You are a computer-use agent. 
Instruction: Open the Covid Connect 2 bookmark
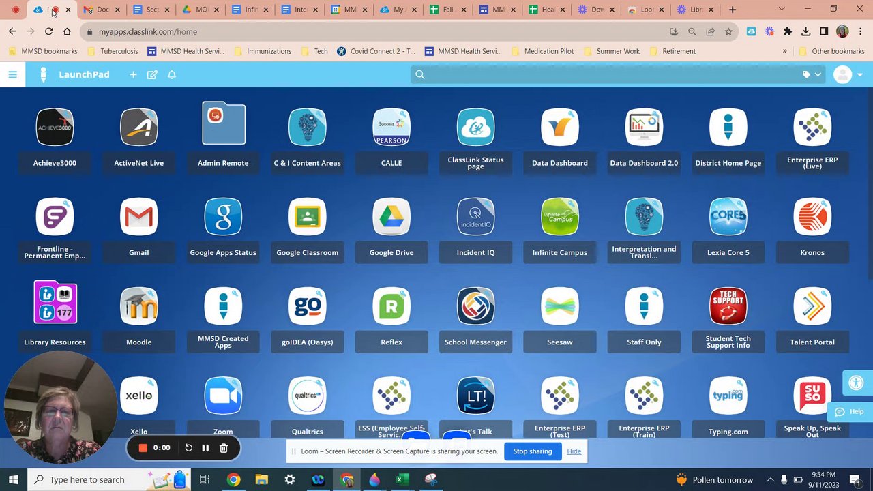click(376, 51)
